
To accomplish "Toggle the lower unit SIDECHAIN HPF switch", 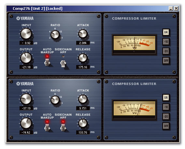I will click(x=63, y=128).
